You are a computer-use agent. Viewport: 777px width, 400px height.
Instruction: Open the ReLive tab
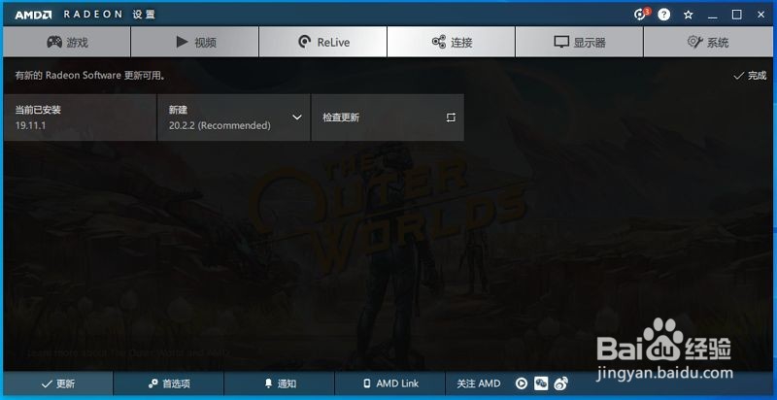pyautogui.click(x=323, y=42)
